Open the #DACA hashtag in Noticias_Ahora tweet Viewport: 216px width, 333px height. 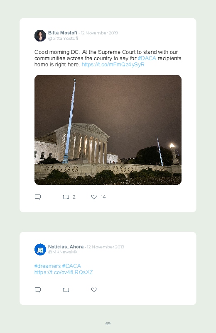[71, 266]
